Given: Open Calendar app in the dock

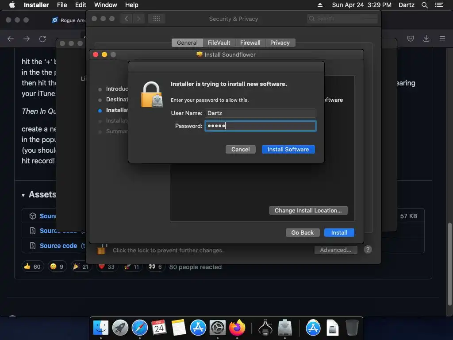Looking at the screenshot, I should pyautogui.click(x=159, y=328).
